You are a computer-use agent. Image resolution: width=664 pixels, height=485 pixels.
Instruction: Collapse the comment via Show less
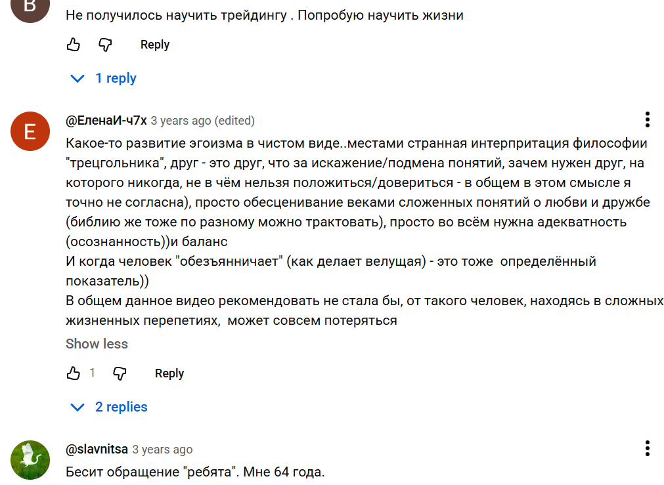point(97,343)
